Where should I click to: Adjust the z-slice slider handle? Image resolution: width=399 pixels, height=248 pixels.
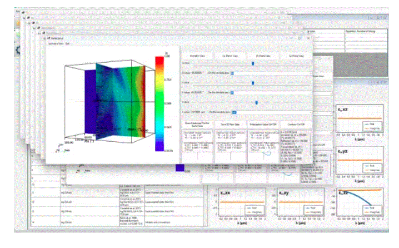pyautogui.click(x=256, y=103)
